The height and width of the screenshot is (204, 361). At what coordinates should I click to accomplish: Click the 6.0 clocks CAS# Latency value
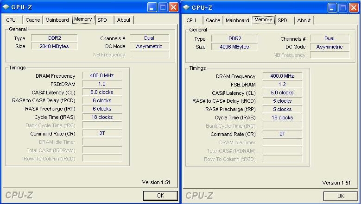(x=102, y=92)
